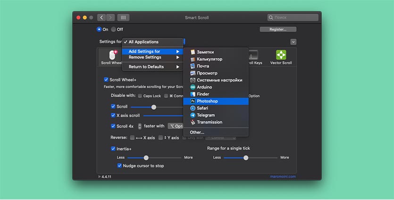Select the Off radio button

point(114,29)
